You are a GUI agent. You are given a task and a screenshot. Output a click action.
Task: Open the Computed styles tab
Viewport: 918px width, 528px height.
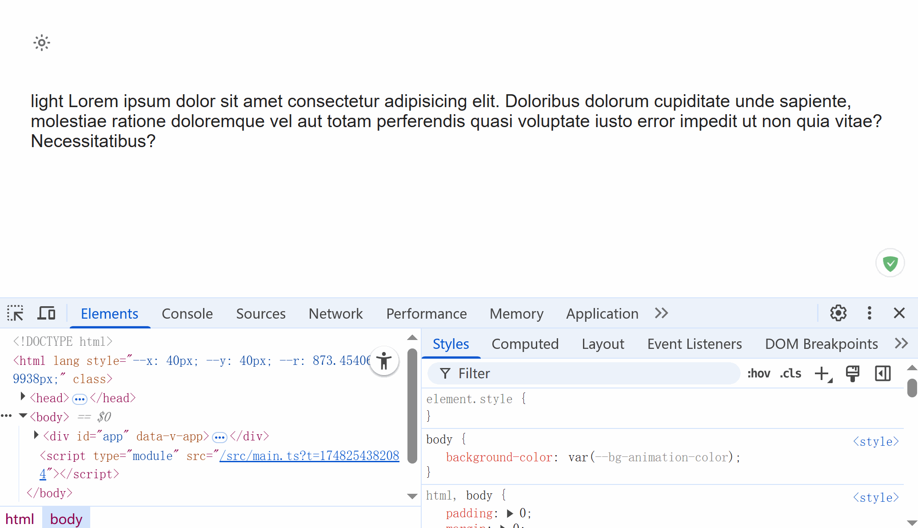(x=525, y=344)
